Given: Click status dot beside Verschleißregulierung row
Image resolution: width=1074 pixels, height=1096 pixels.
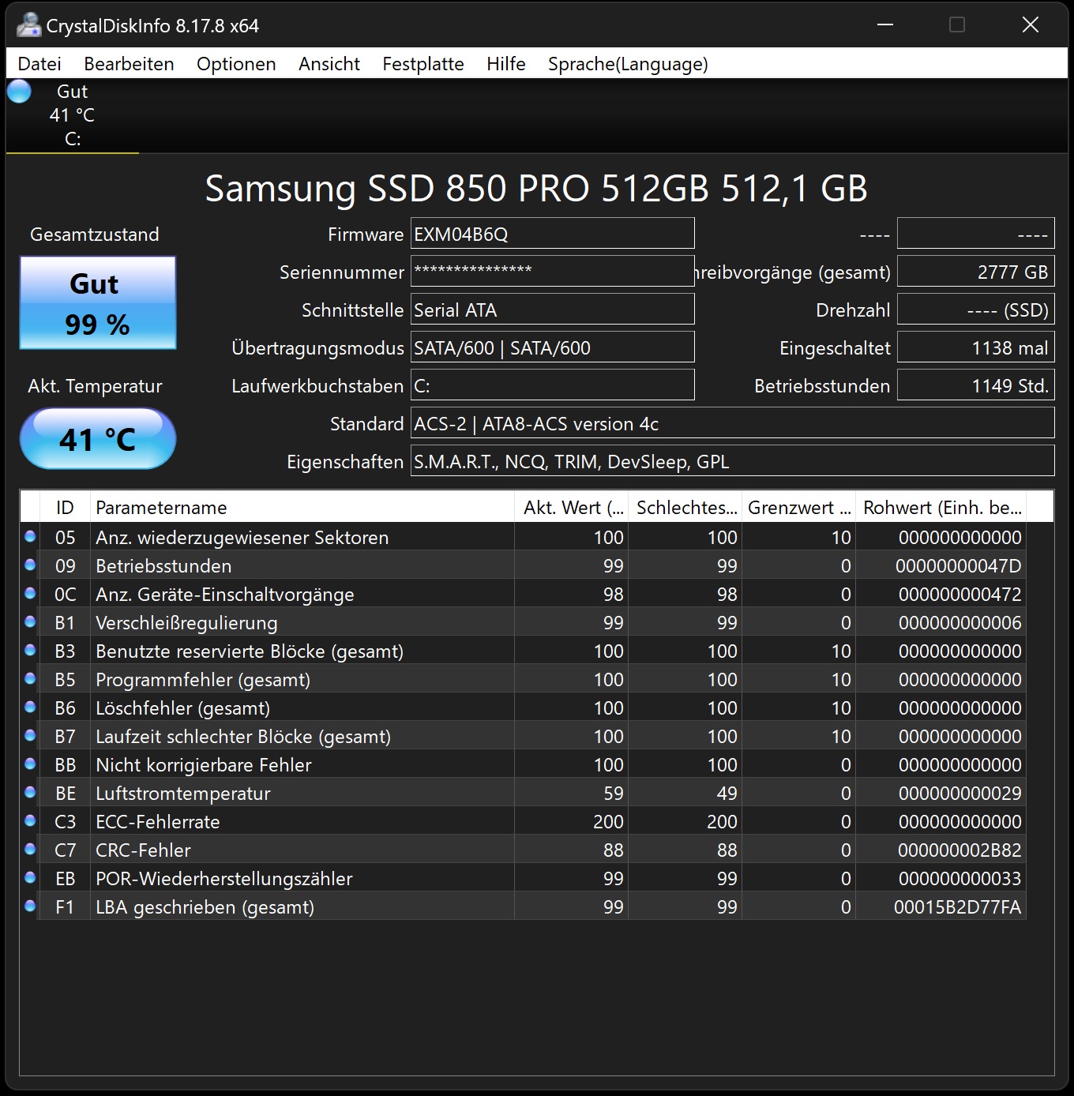Looking at the screenshot, I should pyautogui.click(x=30, y=621).
